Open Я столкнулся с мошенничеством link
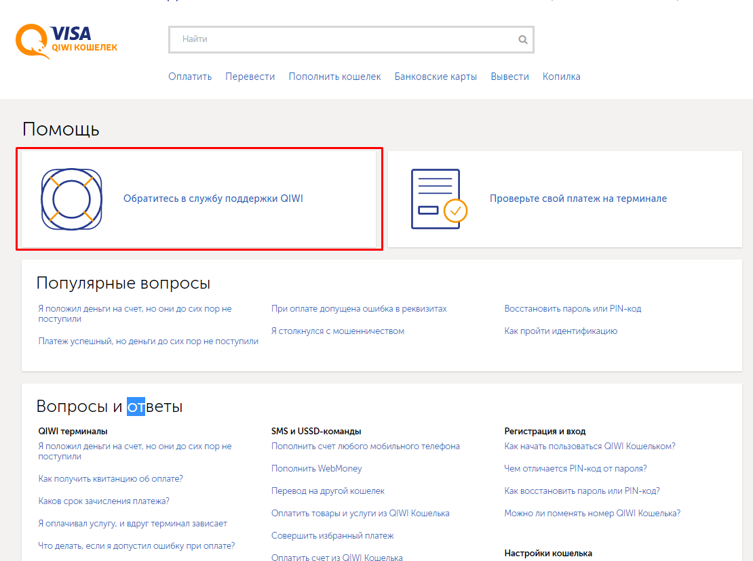Screen dimensions: 753x561 pyautogui.click(x=338, y=331)
